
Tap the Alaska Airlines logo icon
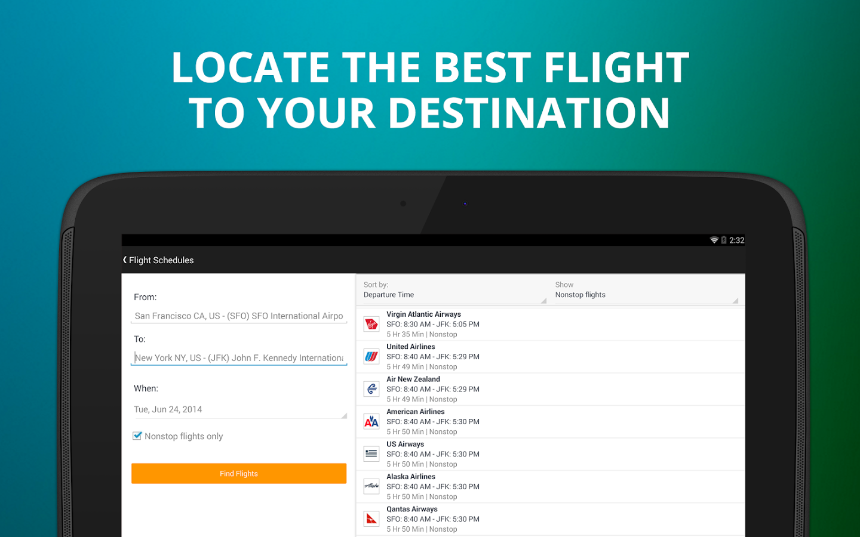click(x=371, y=486)
